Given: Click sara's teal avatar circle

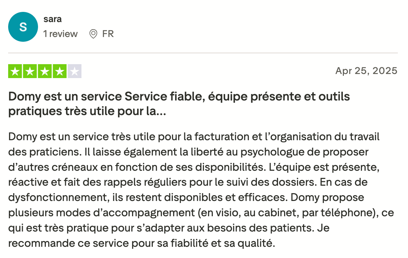Looking at the screenshot, I should pos(23,27).
